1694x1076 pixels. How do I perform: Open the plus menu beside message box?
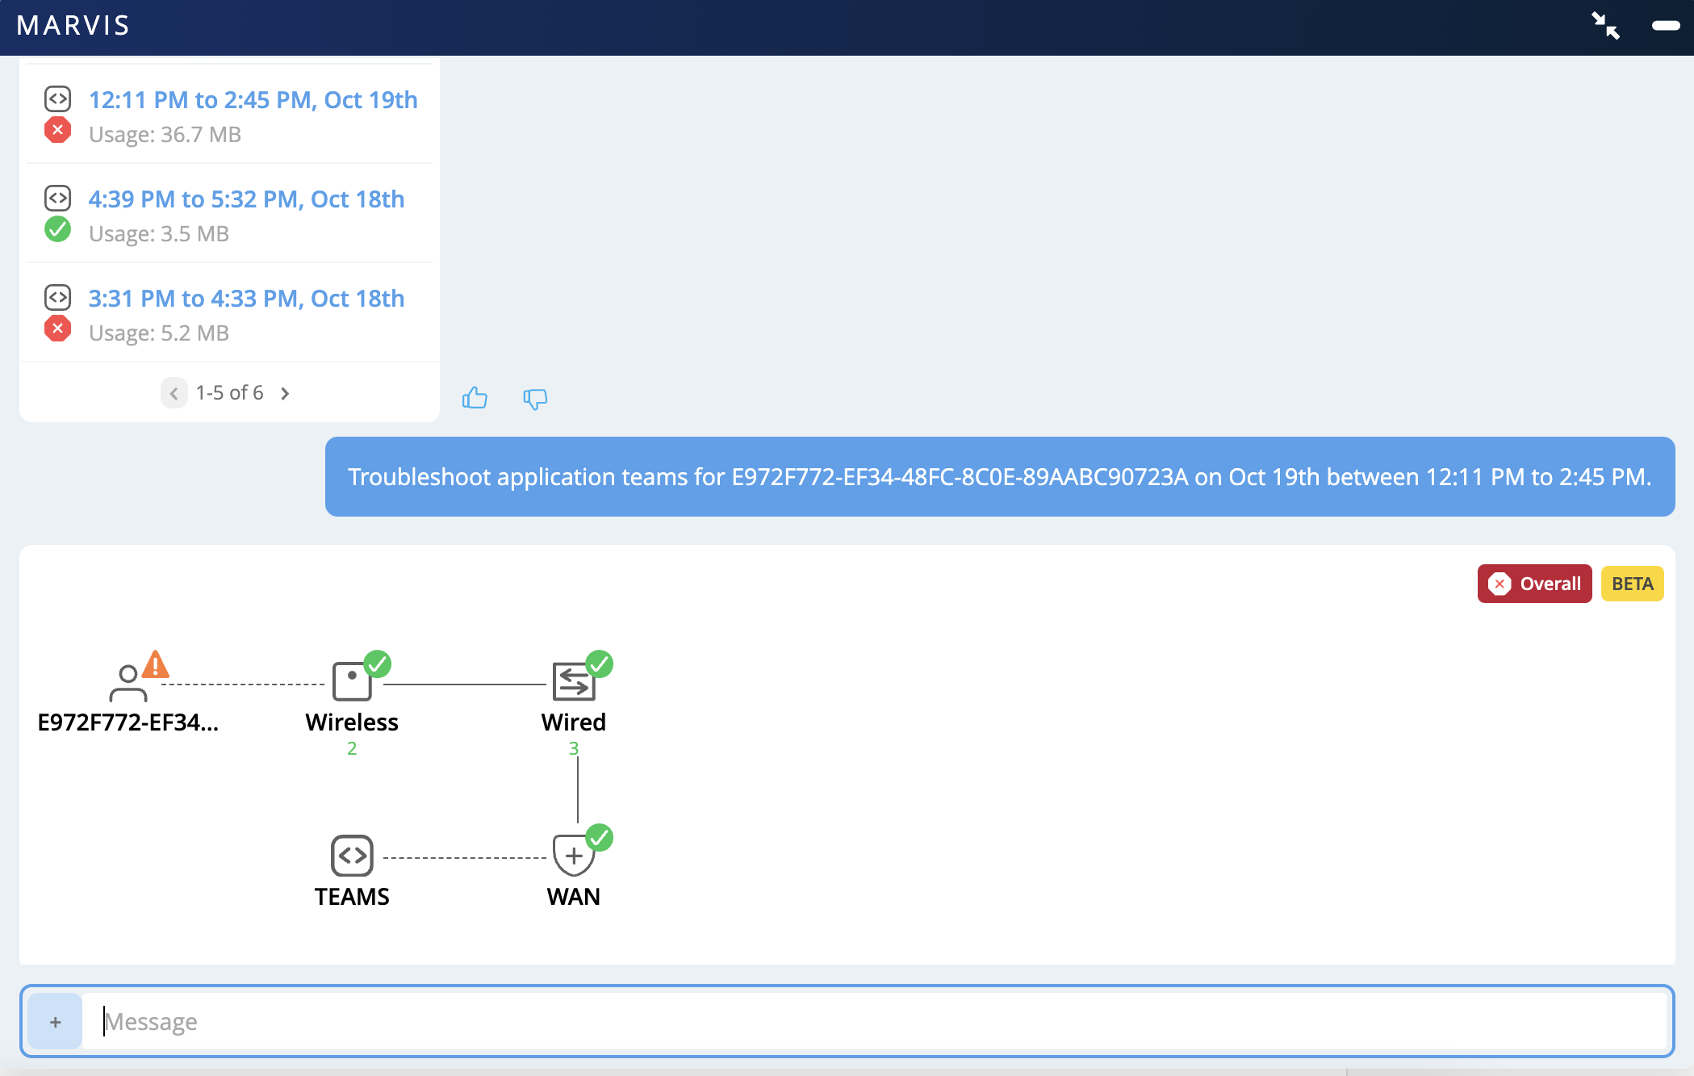point(55,1022)
